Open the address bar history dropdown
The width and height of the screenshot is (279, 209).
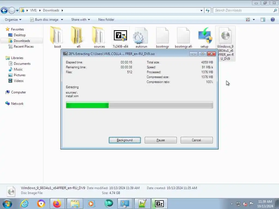pos(201,11)
